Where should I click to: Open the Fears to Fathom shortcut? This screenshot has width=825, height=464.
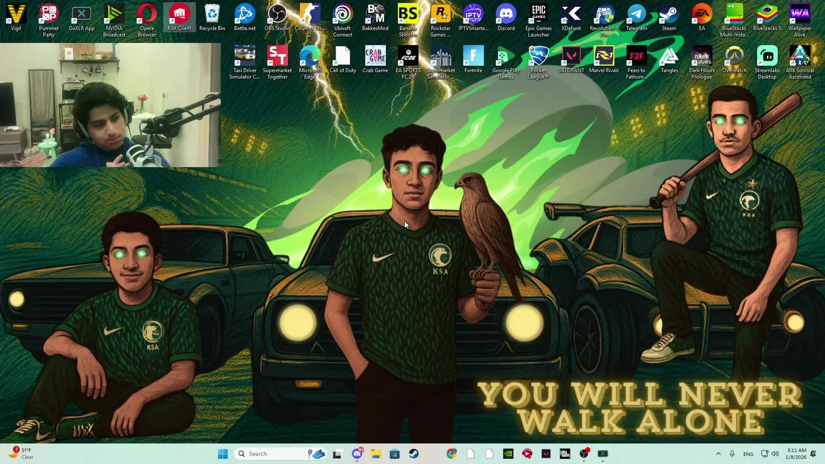pyautogui.click(x=636, y=63)
